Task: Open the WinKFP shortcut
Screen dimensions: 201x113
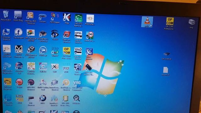Action: click(x=55, y=51)
